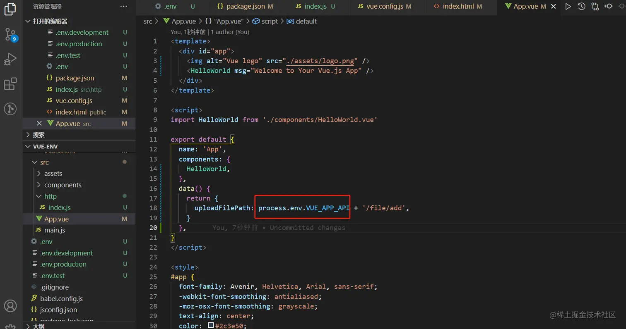Open the GitLens view in activity bar

[10, 109]
